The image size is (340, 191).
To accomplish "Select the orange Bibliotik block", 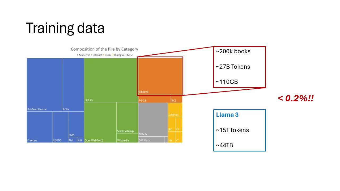I will coord(160,76).
